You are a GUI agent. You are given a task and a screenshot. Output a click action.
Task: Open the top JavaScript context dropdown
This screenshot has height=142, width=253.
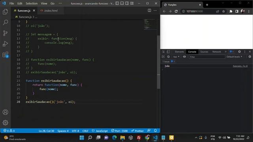pyautogui.click(x=176, y=57)
